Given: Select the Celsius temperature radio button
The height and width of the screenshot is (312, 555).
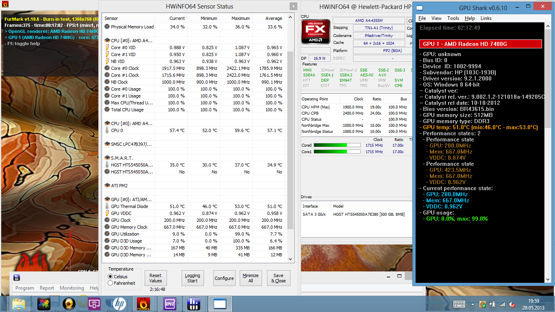Looking at the screenshot, I should (111, 277).
